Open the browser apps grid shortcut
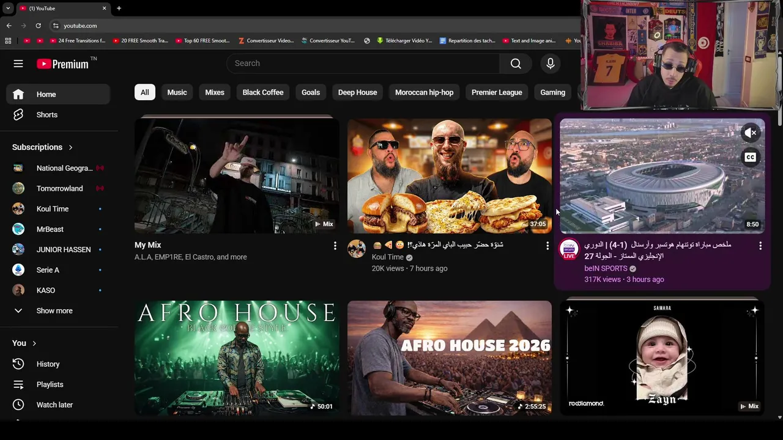This screenshot has height=440, width=783. [8, 41]
